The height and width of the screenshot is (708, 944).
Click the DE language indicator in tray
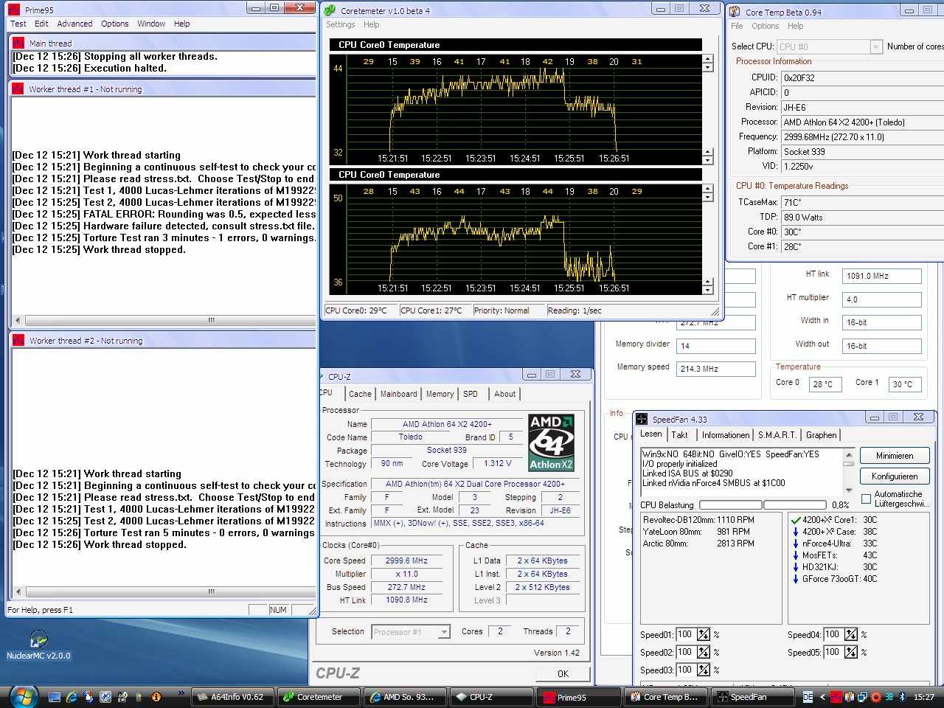(x=808, y=697)
